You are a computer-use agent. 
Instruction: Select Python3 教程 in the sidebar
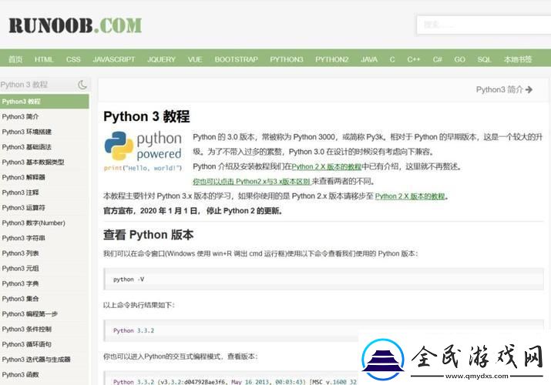tap(44, 102)
